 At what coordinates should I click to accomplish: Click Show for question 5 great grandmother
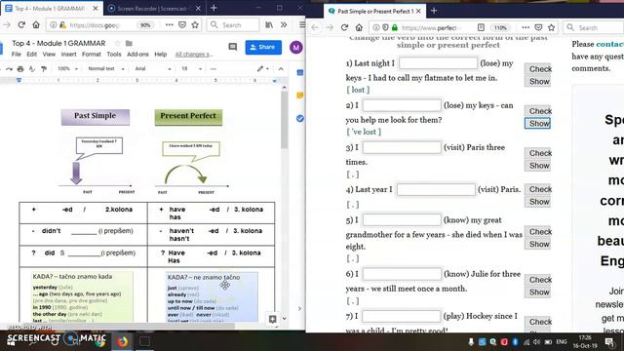pyautogui.click(x=537, y=244)
